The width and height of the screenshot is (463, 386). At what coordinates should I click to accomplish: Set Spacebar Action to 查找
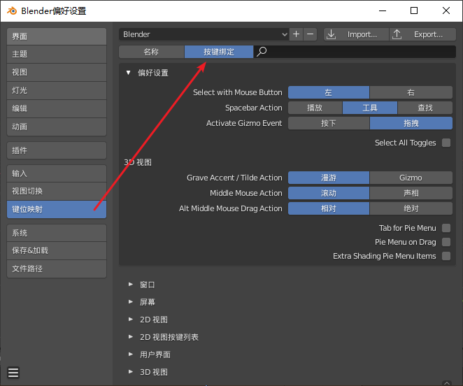pos(425,108)
